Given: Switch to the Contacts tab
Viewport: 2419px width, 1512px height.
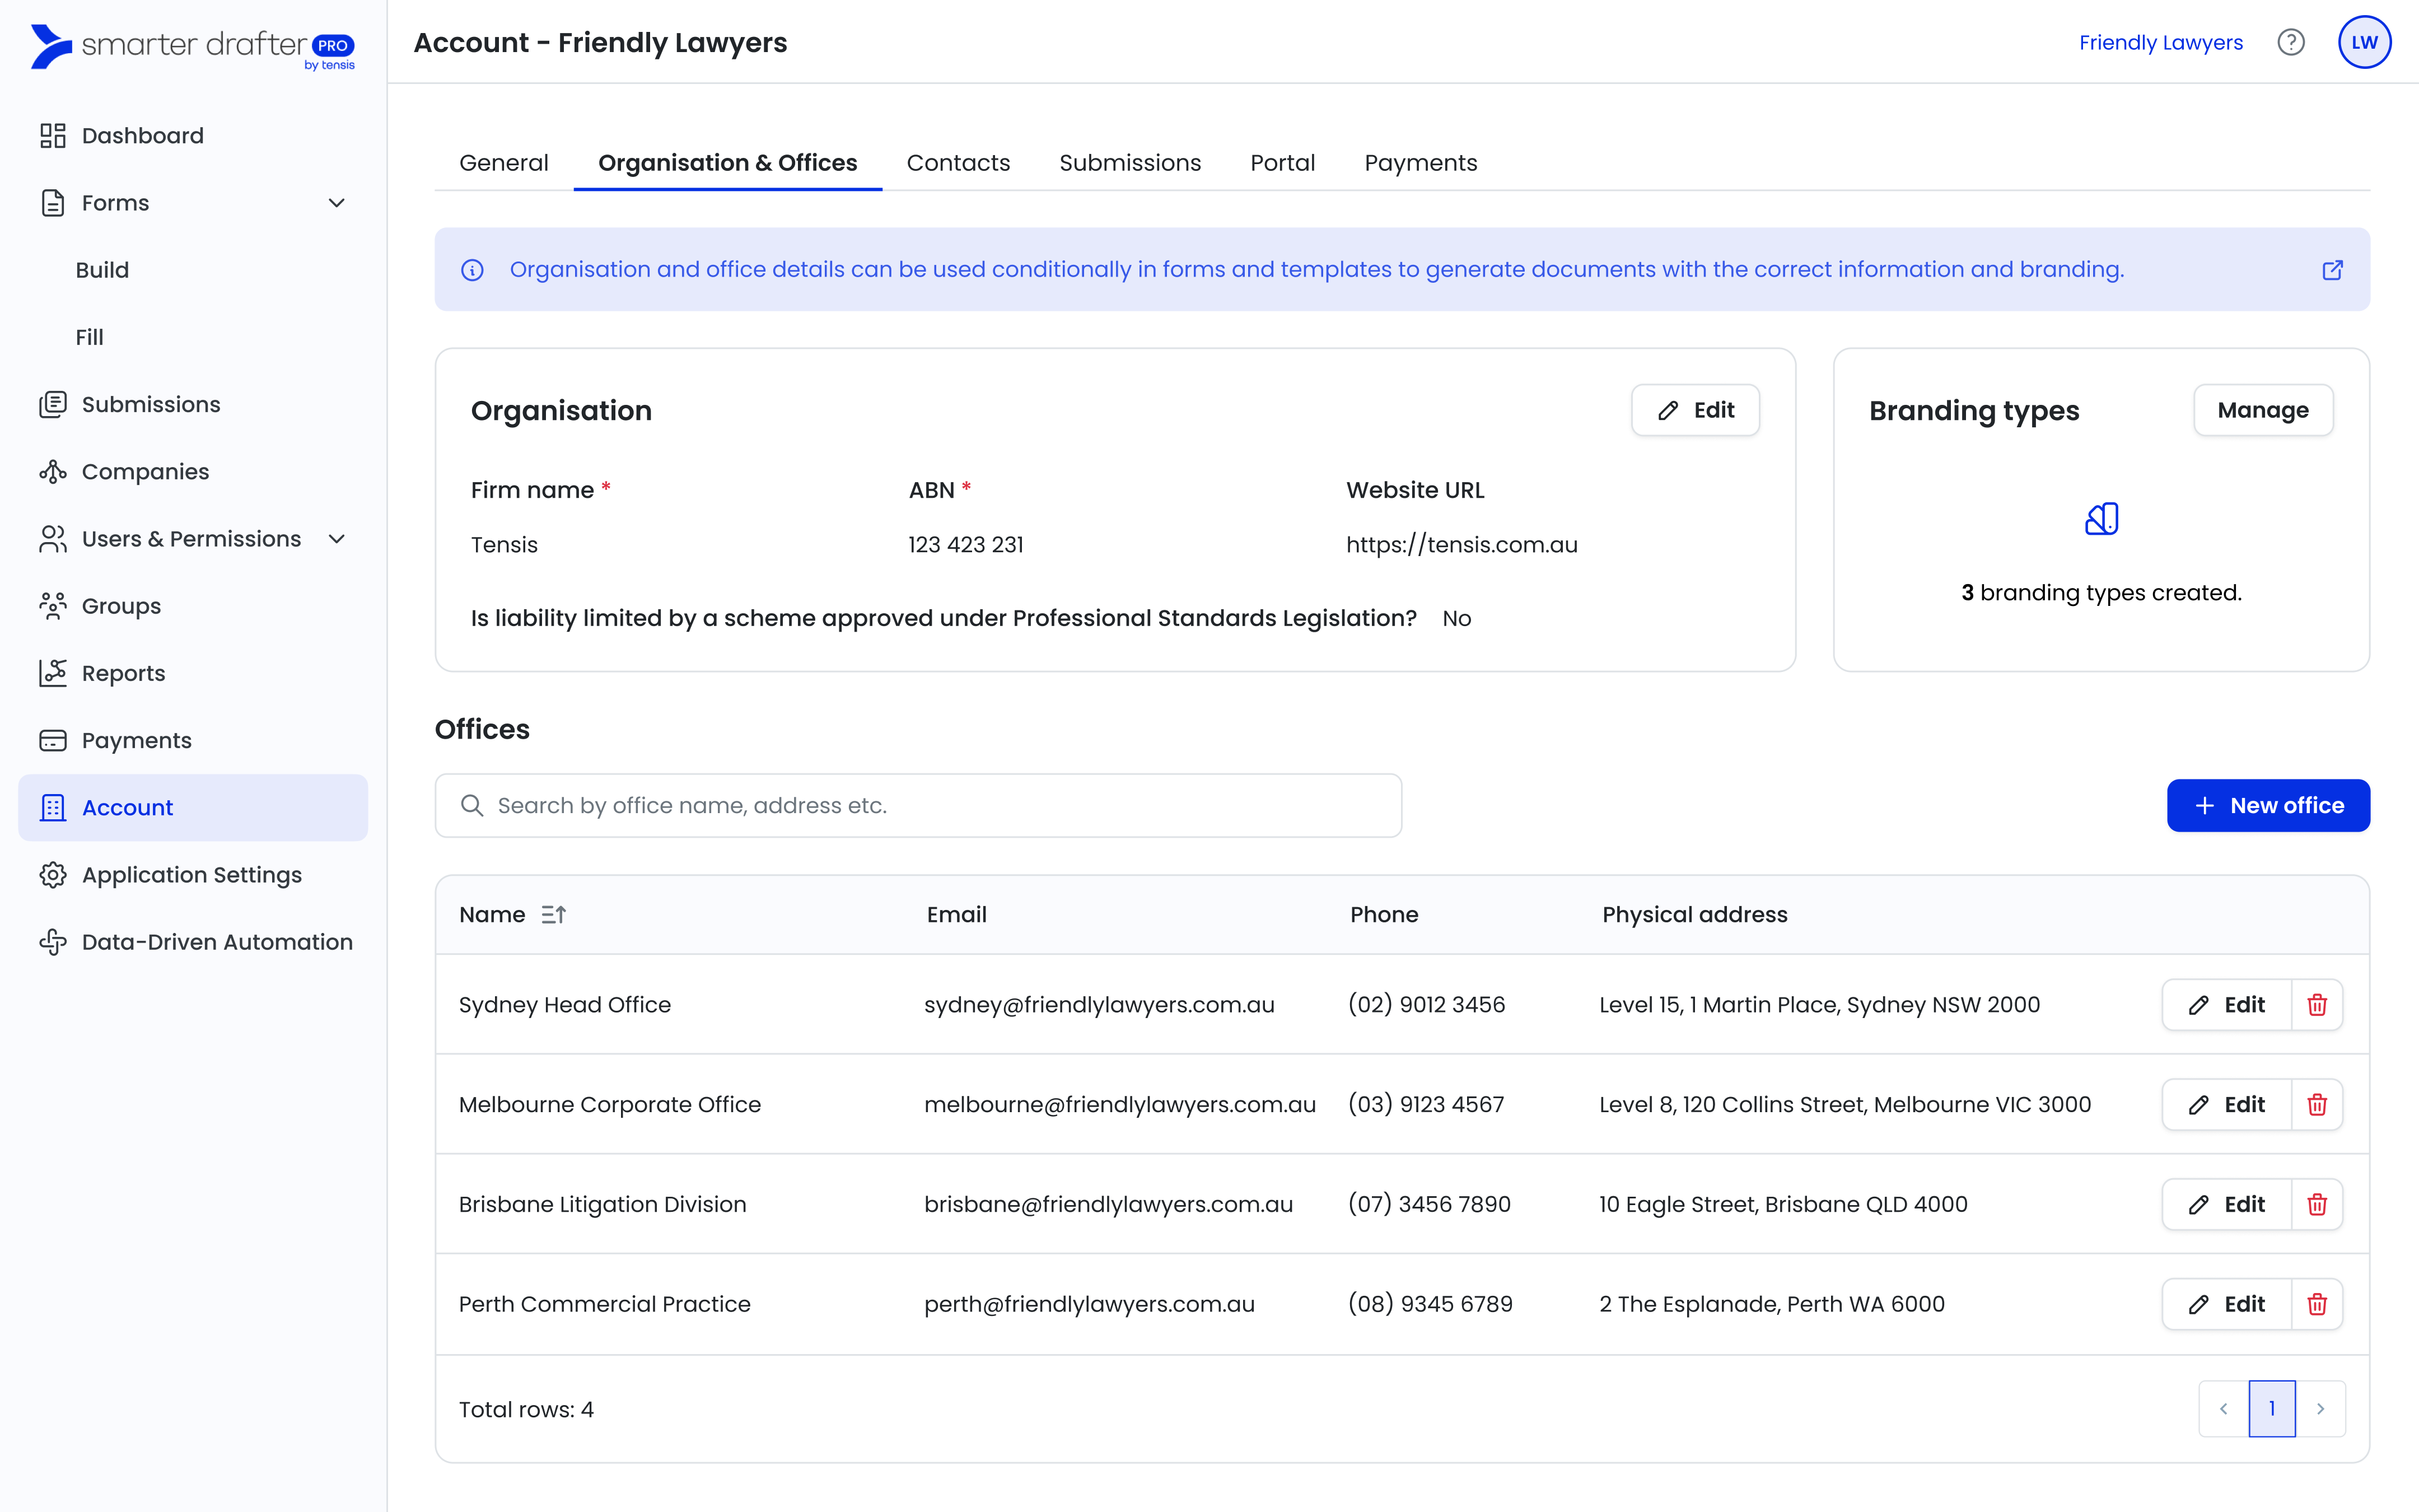Looking at the screenshot, I should point(958,163).
